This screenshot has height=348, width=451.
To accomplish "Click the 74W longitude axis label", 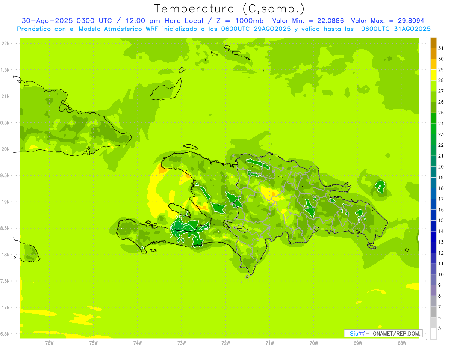I will pos(138,343).
